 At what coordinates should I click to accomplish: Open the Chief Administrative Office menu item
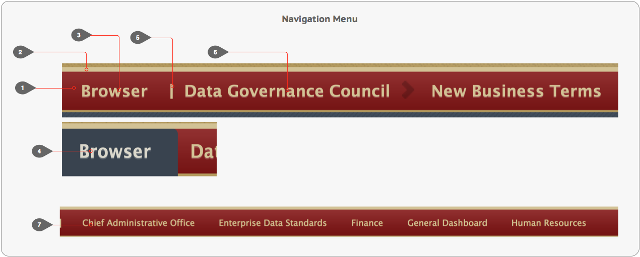[x=139, y=223]
